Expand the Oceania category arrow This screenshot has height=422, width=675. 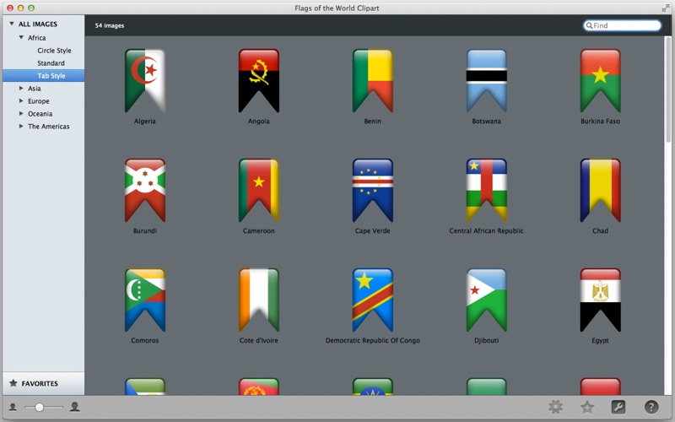click(21, 113)
